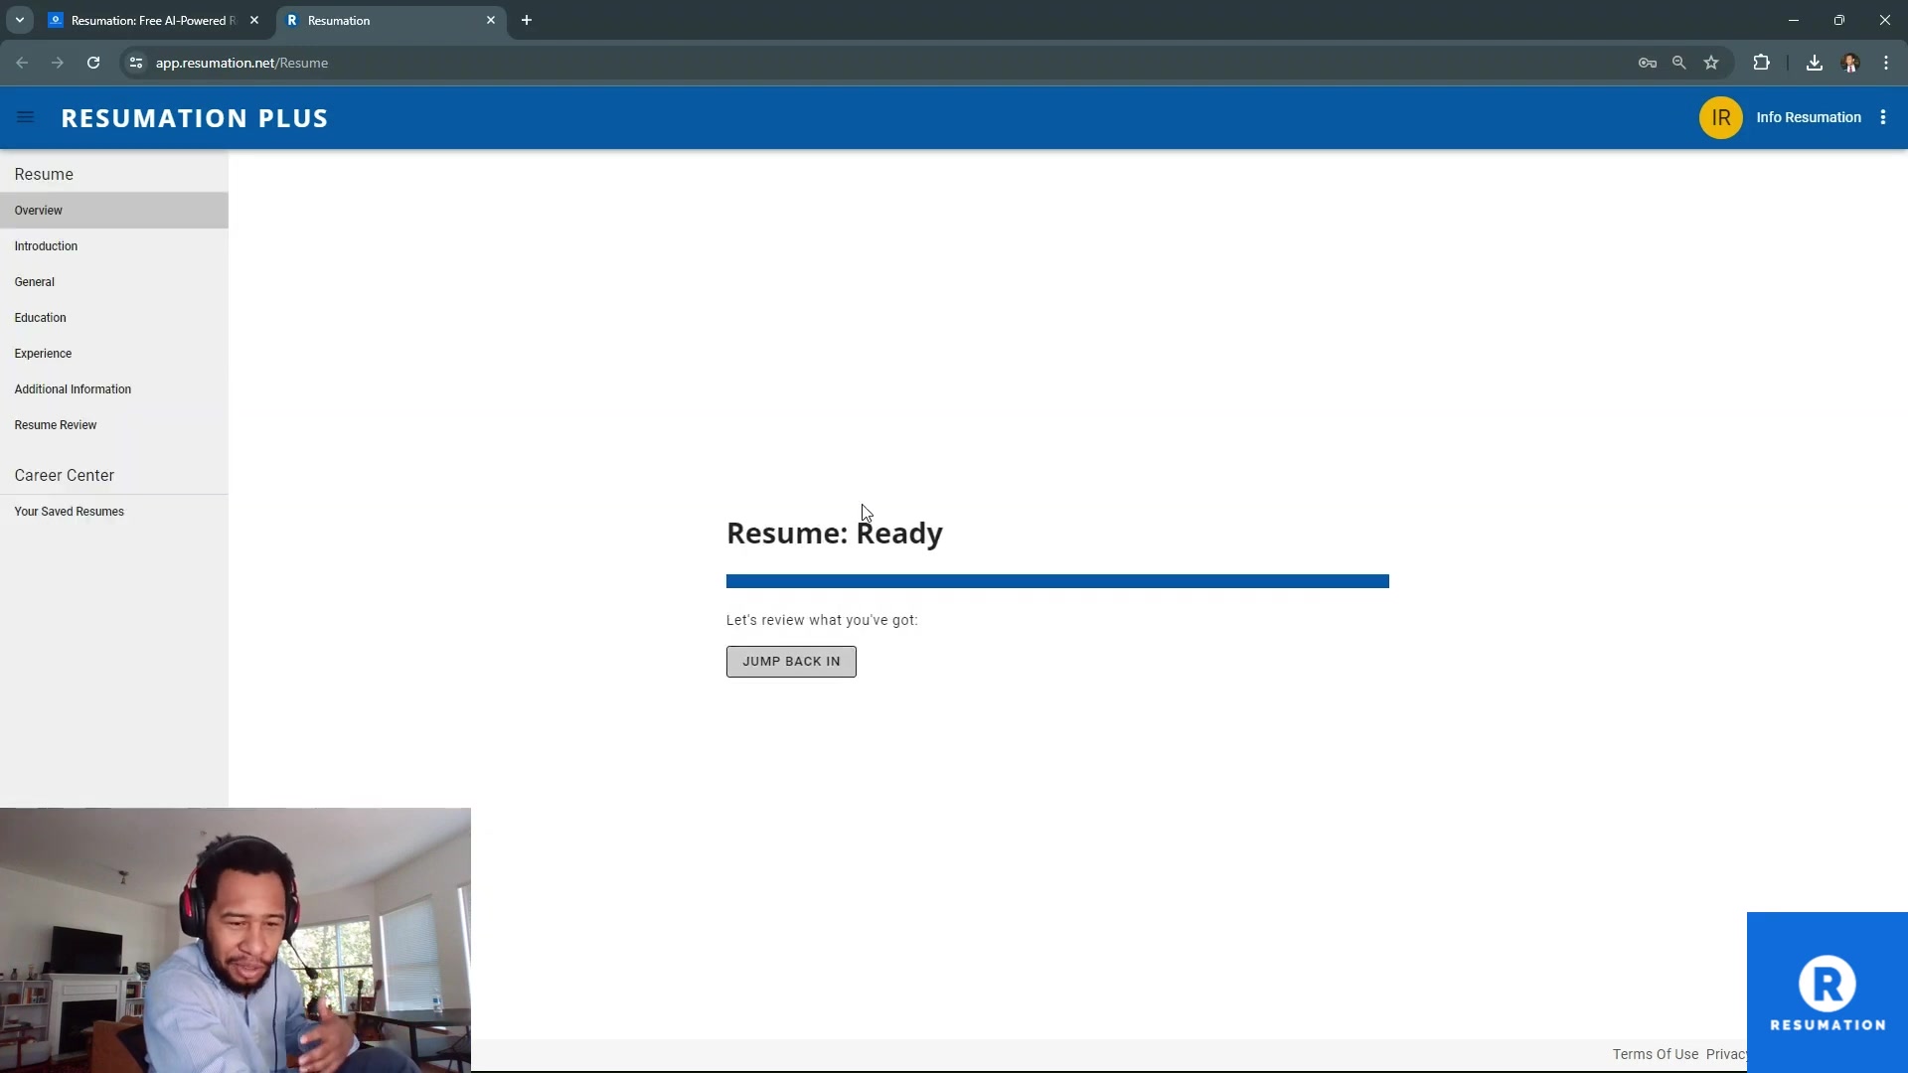Open saved passwords key icon

pos(1648,63)
